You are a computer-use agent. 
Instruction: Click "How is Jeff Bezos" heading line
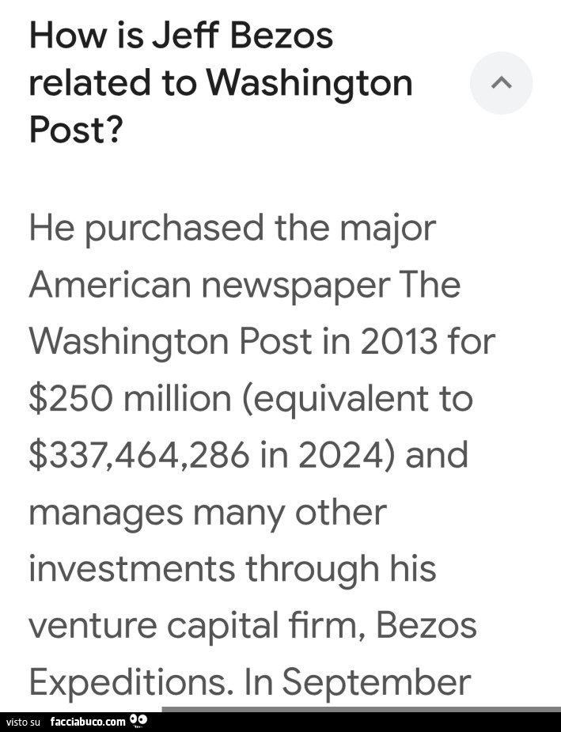(x=181, y=36)
